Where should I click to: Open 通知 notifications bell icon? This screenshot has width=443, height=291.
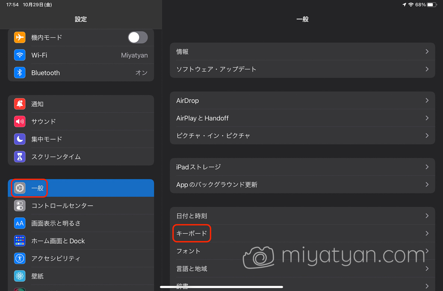20,104
